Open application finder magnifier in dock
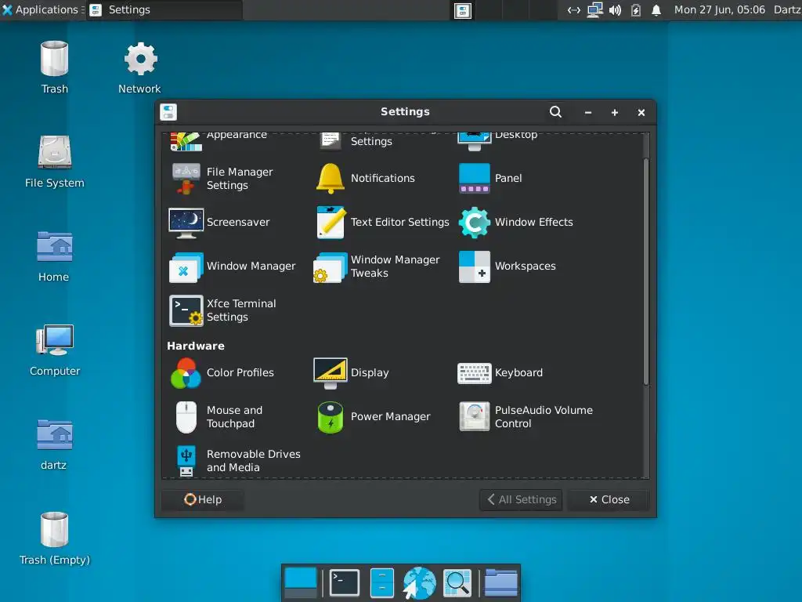The width and height of the screenshot is (802, 602). point(457,582)
